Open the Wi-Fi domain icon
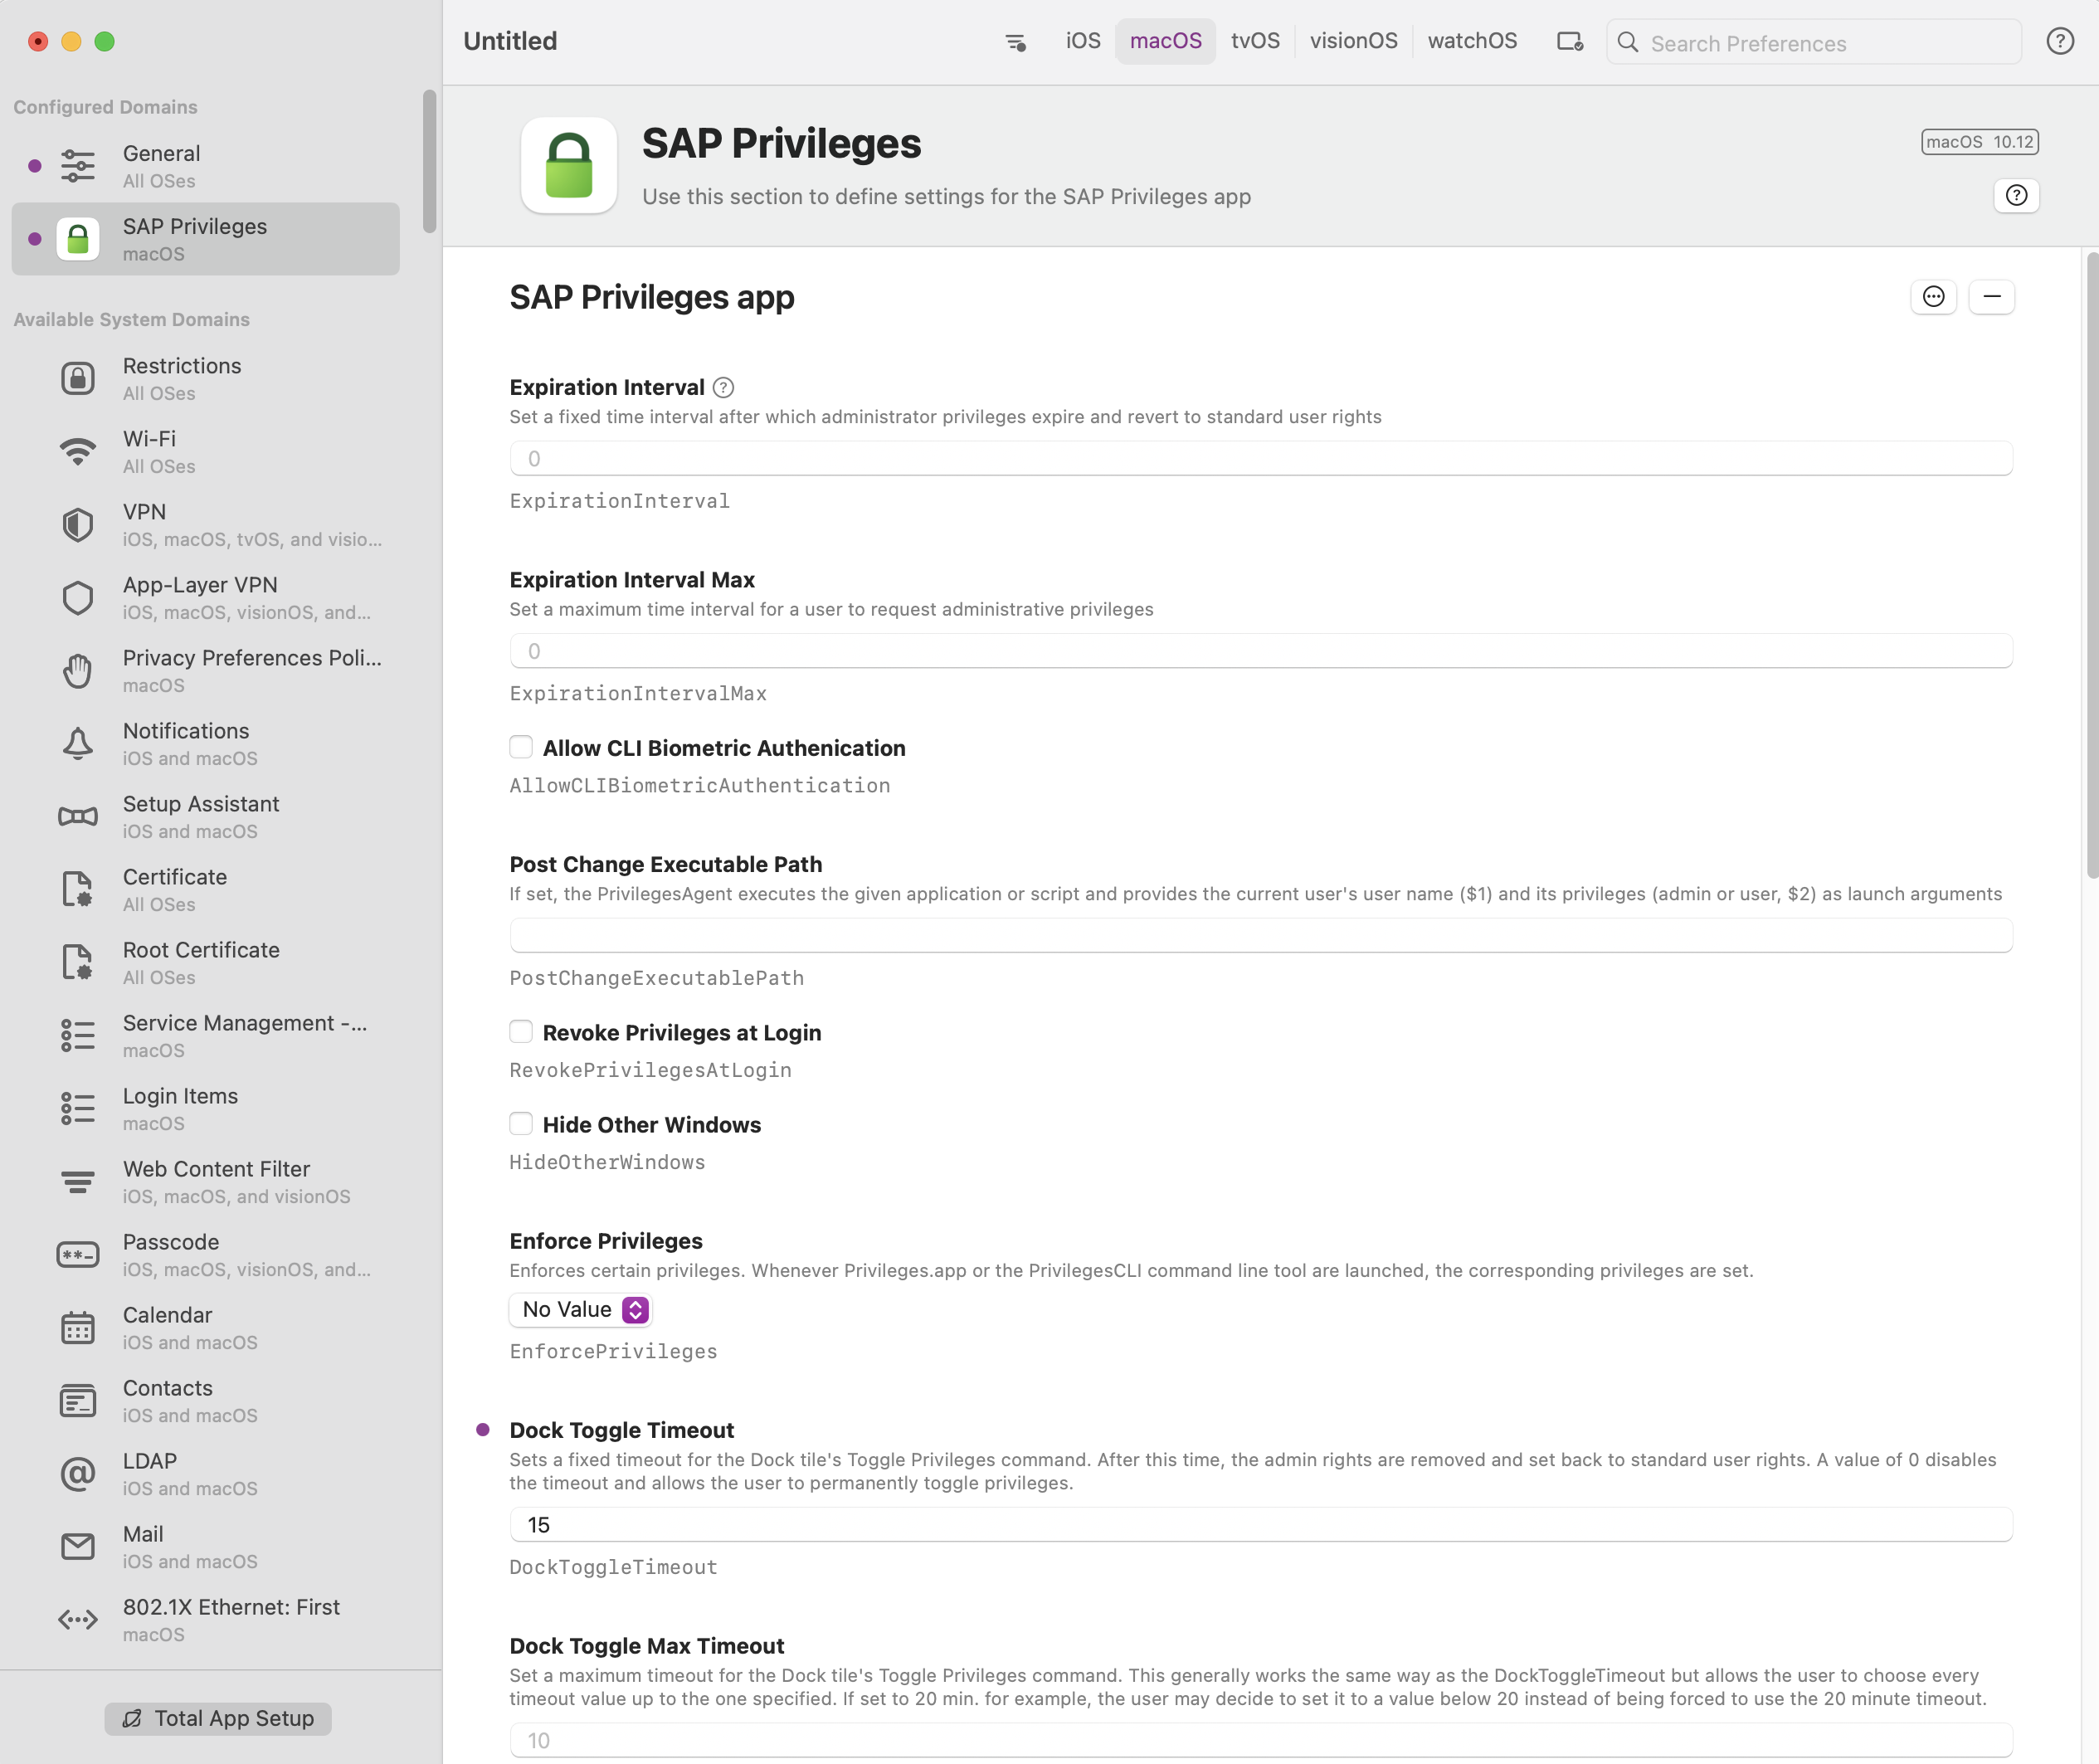The image size is (2099, 1764). 78,451
